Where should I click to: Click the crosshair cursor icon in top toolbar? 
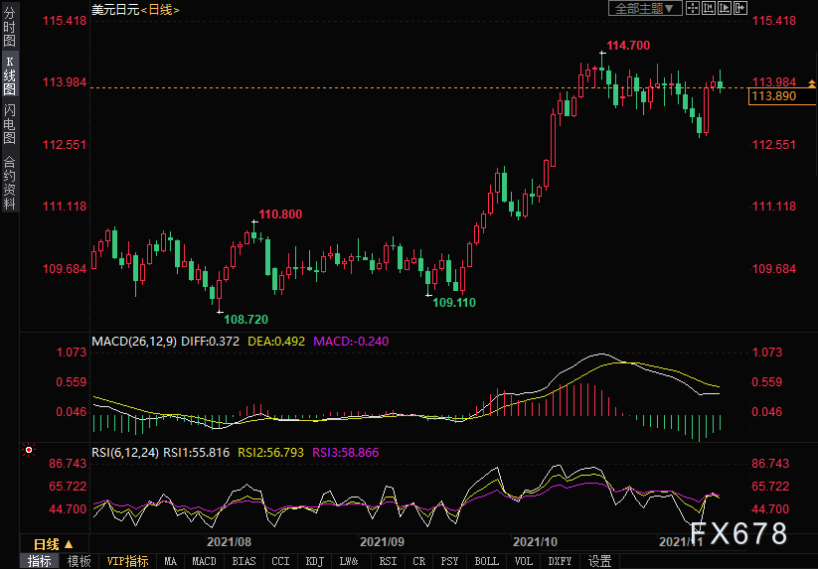[x=692, y=8]
